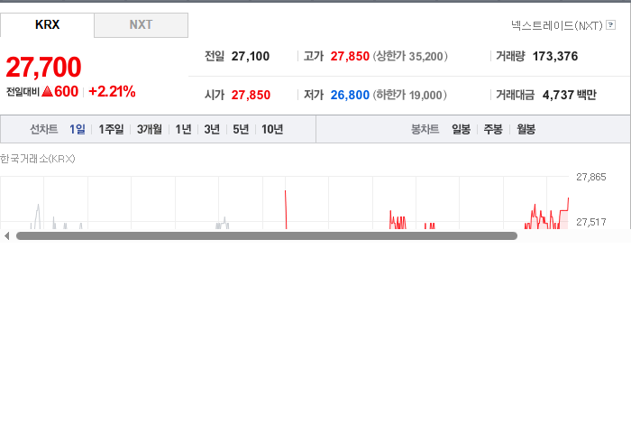The image size is (631, 442).
Task: Click the lower limit price 19,000
Action: (425, 95)
